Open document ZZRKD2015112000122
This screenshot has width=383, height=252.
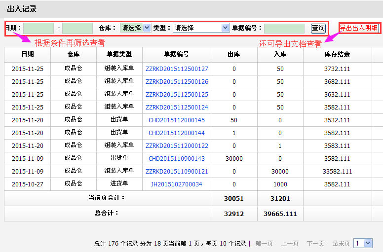click(x=177, y=146)
